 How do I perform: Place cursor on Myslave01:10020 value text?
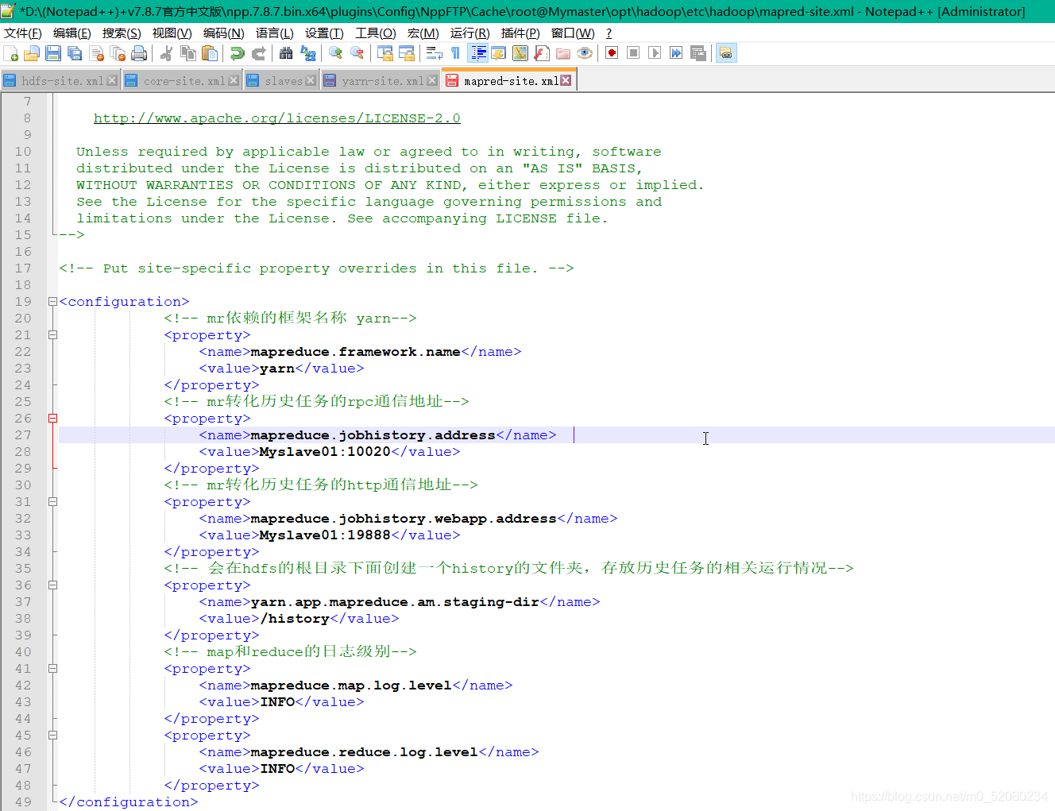pos(325,452)
